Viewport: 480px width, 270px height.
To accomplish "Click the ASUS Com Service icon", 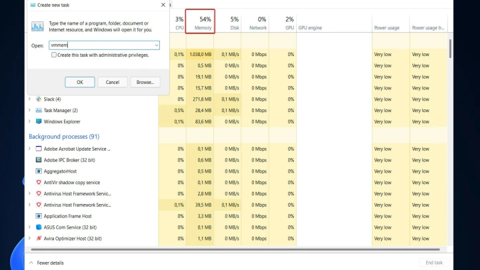I will pos(39,227).
